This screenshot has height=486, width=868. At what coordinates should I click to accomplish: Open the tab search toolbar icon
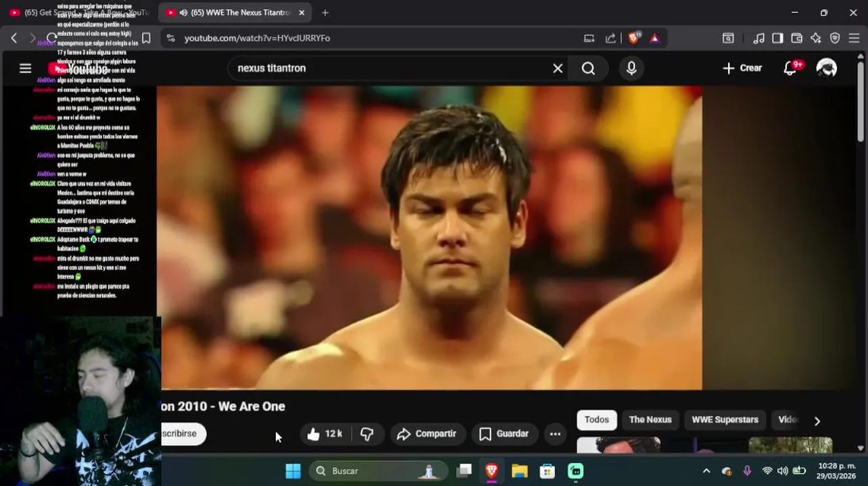point(728,38)
